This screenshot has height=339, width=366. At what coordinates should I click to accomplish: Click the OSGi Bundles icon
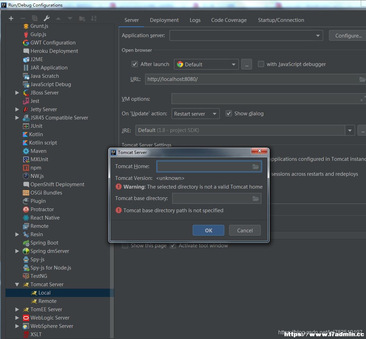click(x=26, y=193)
